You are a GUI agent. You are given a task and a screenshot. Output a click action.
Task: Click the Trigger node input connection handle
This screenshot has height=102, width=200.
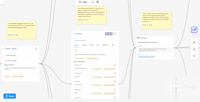pyautogui.click(x=1, y=63)
